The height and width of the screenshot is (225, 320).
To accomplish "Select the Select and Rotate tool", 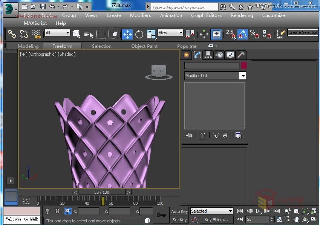I will 139,34.
